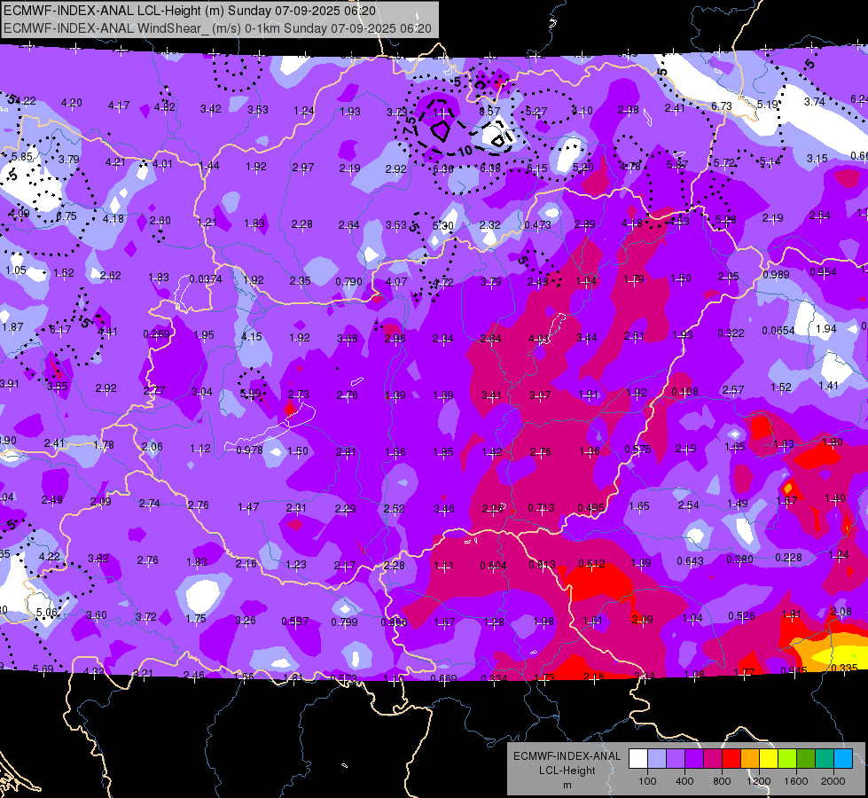Click the wind shear value 6.73
868x798 pixels.
click(x=722, y=106)
